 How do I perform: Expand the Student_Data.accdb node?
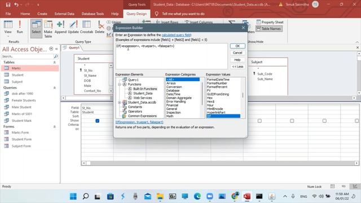pos(120,103)
